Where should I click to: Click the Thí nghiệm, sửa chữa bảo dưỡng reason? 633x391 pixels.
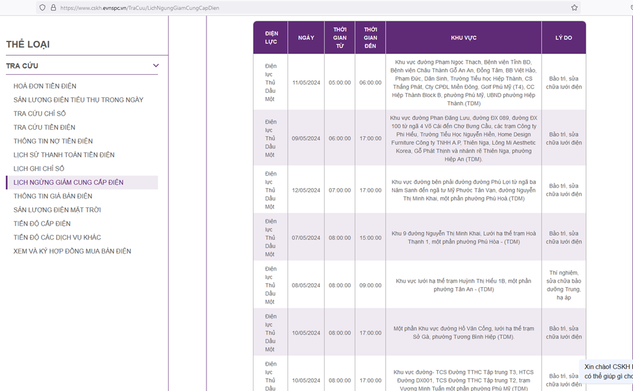click(564, 285)
